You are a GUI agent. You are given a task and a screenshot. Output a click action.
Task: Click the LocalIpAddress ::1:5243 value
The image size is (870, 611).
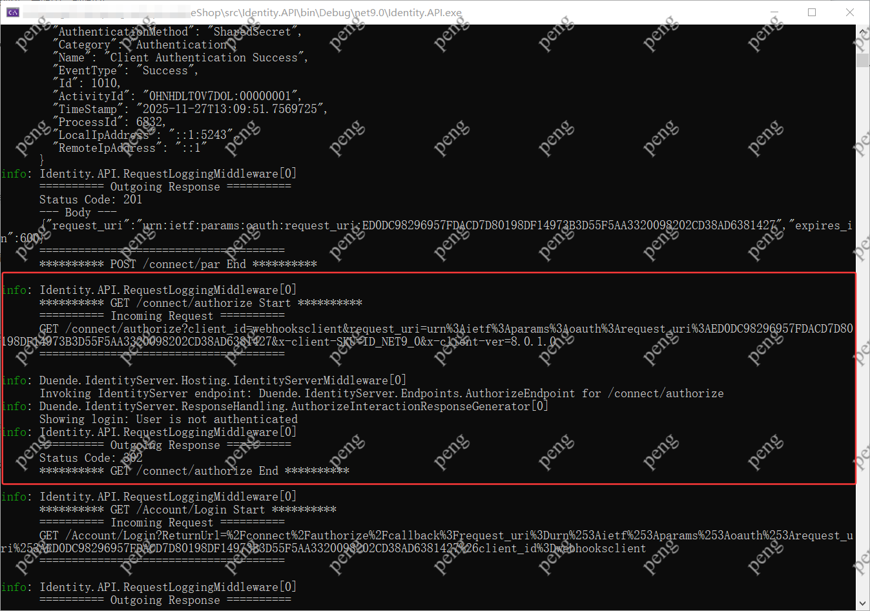click(x=201, y=135)
